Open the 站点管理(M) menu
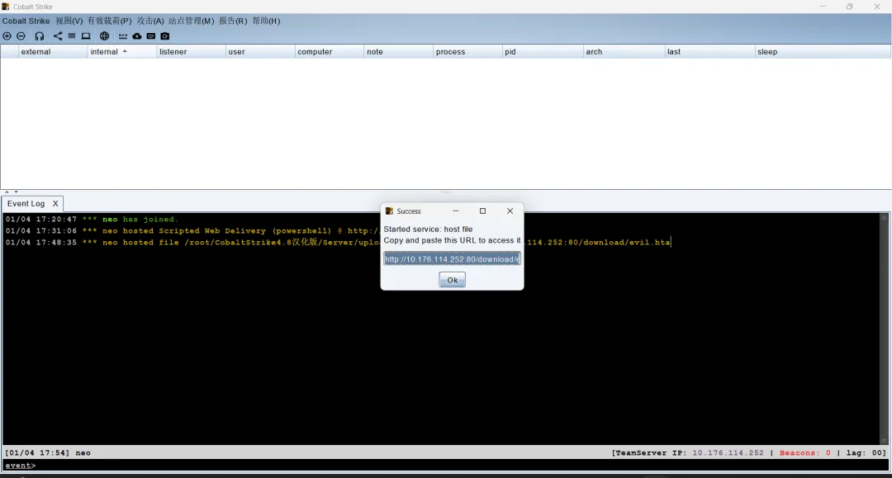 tap(191, 21)
